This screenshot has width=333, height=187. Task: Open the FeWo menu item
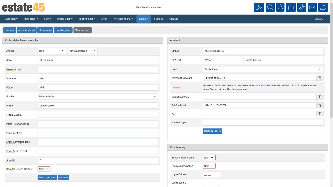tap(47, 19)
